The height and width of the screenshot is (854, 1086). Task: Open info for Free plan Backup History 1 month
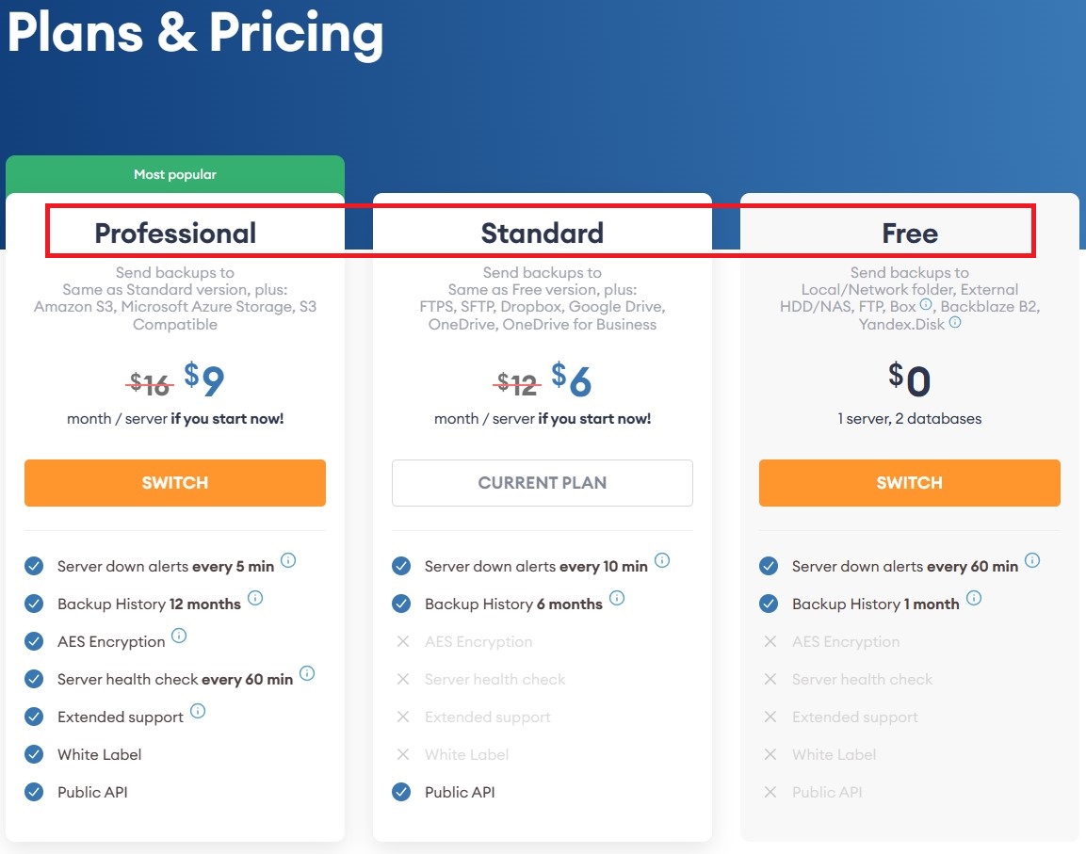tap(974, 597)
